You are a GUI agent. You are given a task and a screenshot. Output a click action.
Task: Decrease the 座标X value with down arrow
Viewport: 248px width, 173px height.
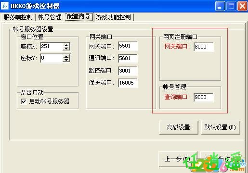(66, 49)
